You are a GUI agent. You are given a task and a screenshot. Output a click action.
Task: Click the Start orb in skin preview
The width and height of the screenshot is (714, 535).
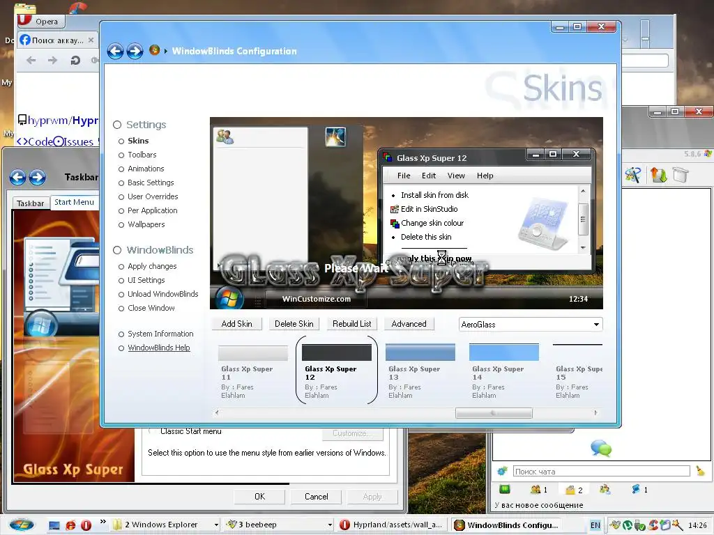(x=229, y=299)
